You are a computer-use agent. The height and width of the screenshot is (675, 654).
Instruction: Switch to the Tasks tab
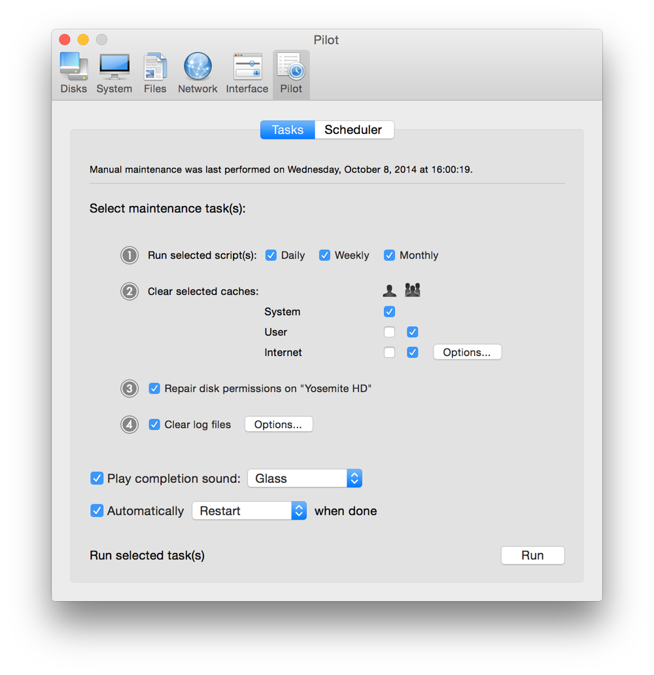pos(287,129)
